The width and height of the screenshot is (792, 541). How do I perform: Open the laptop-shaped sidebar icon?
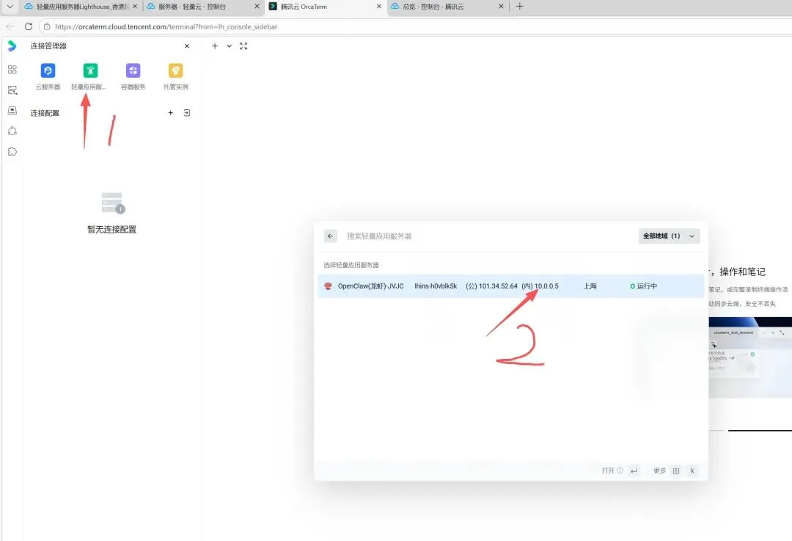point(12,110)
